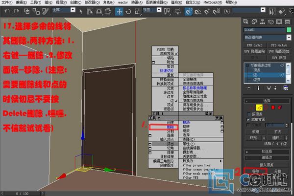Enable the 按顶点 checkbox
This screenshot has width=294, height=196.
click(x=249, y=114)
